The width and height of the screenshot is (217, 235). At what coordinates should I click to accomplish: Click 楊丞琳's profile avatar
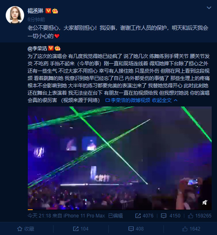coord(15,15)
